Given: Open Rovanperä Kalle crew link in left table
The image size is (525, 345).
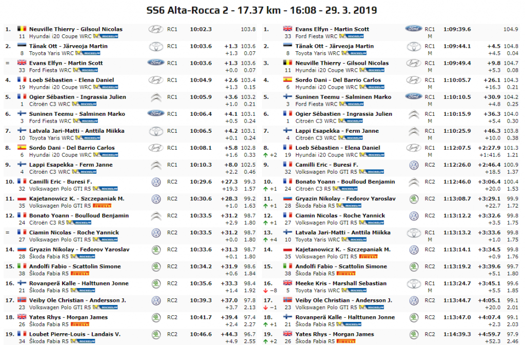Looking at the screenshot, I should pyautogui.click(x=79, y=283).
